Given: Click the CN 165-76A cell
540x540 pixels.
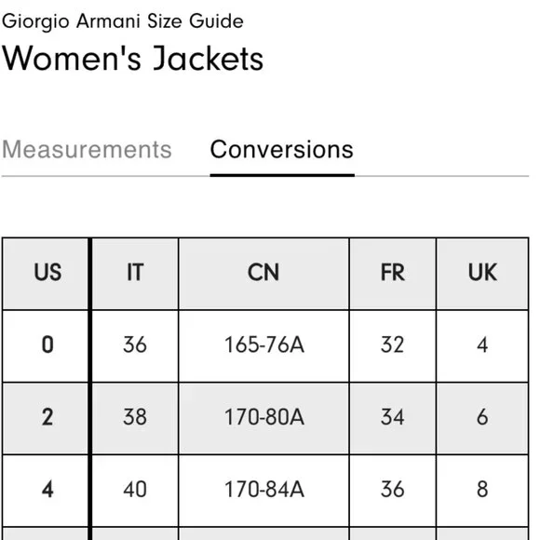Looking at the screenshot, I should 263,346.
